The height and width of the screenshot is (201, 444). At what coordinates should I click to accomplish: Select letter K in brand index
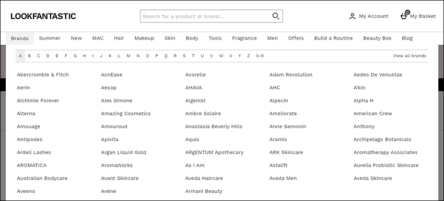click(x=110, y=56)
